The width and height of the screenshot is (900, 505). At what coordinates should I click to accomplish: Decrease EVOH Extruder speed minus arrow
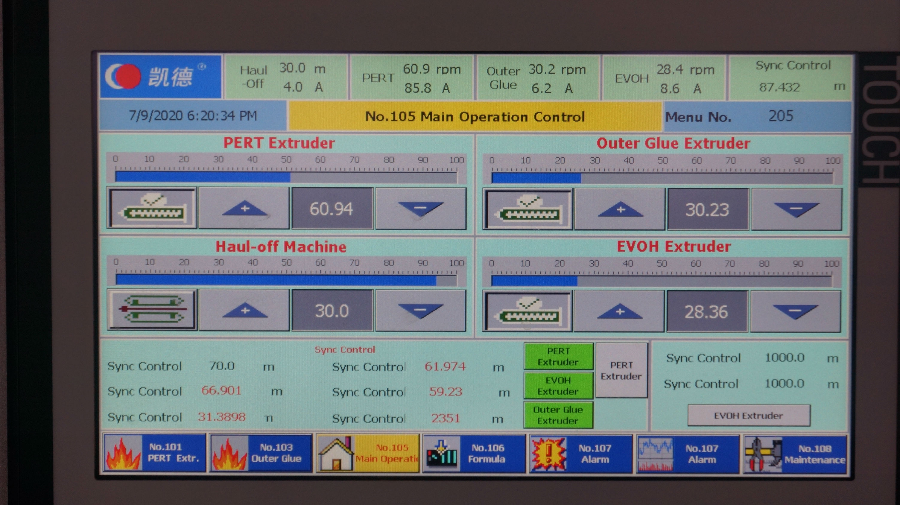pos(796,311)
